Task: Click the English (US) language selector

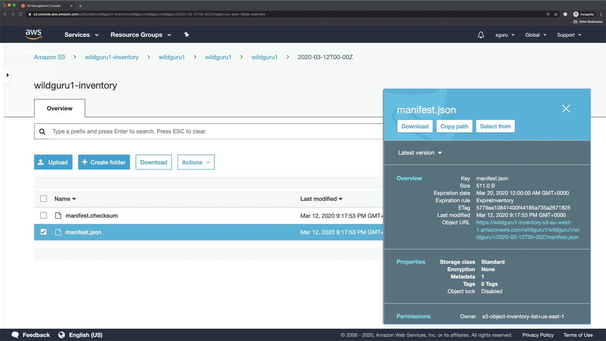Action: pos(86,335)
